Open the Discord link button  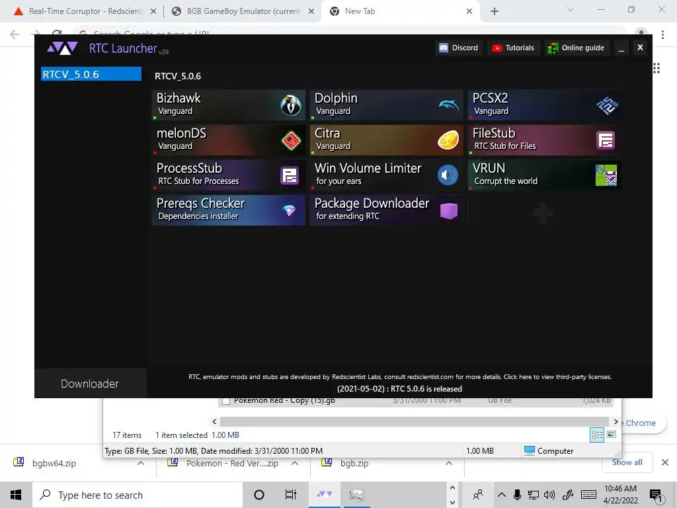coord(459,48)
